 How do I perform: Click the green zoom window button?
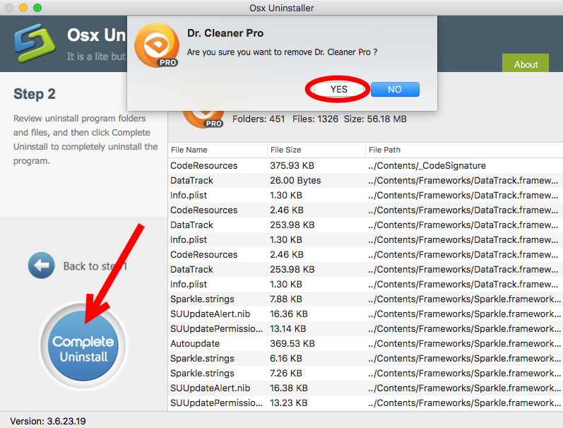(37, 8)
